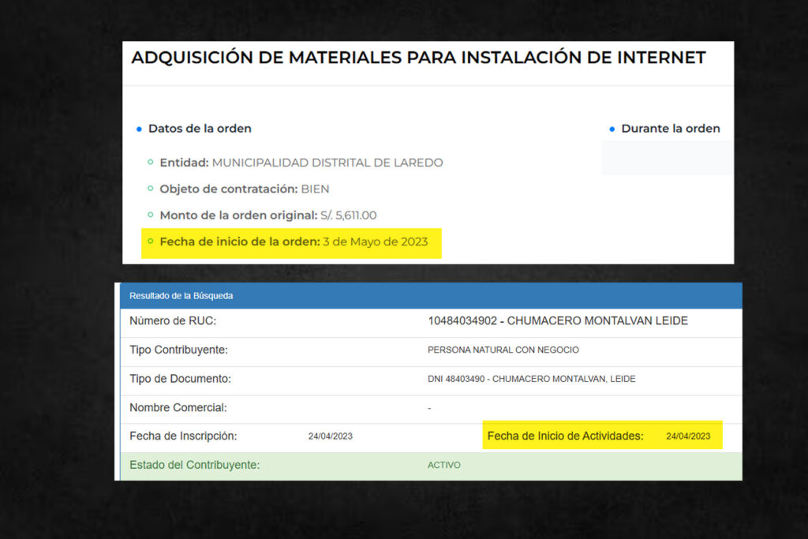The width and height of the screenshot is (808, 539).
Task: Click the Estado del Contribuyente label
Action: (194, 465)
